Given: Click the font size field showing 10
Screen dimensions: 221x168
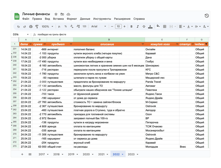Looking at the screenshot, I should [118, 26].
